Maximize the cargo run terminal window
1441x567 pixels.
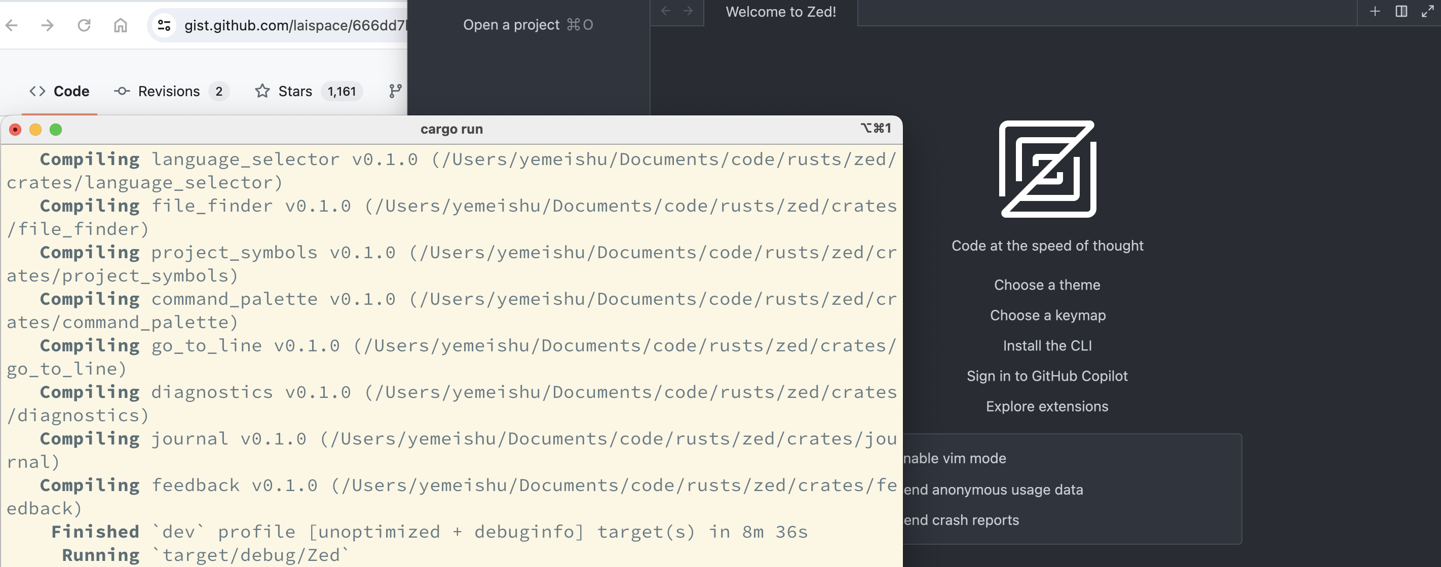pos(55,130)
